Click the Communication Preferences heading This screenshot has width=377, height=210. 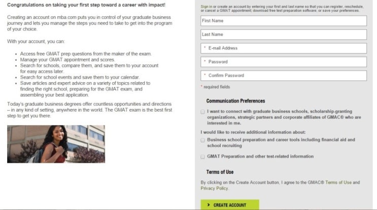coord(235,101)
